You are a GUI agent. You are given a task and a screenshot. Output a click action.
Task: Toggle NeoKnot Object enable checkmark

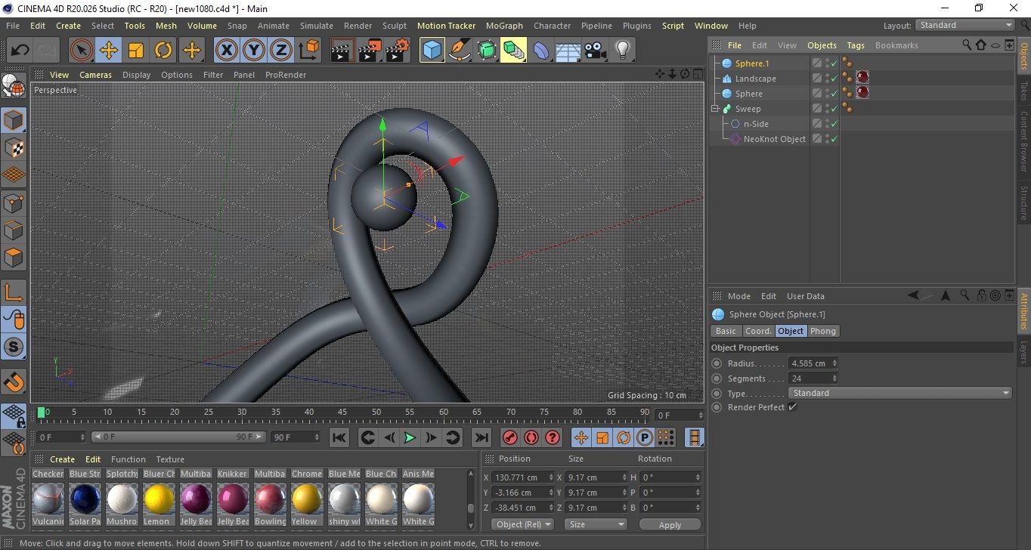click(834, 139)
